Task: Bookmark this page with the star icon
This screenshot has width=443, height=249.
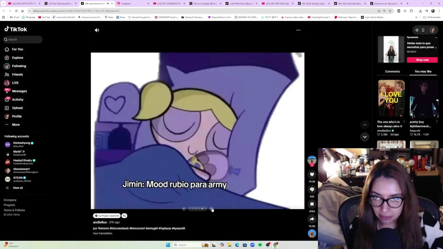Action: [390, 11]
